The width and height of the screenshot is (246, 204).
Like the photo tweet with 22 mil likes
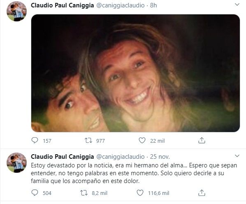(x=142, y=140)
